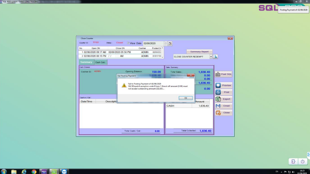Open the calendar picker next to View Date

170,44
